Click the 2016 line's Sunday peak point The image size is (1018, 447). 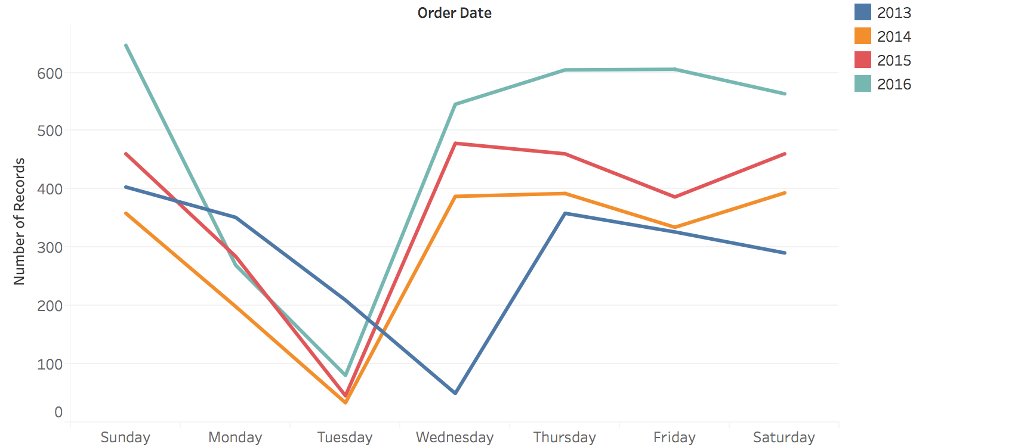(x=126, y=45)
